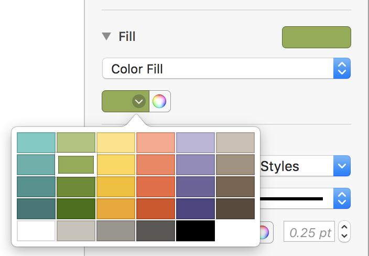Image resolution: width=369 pixels, height=256 pixels.
Task: Open the color wheel picker beside fill swatch
Action: tap(160, 101)
